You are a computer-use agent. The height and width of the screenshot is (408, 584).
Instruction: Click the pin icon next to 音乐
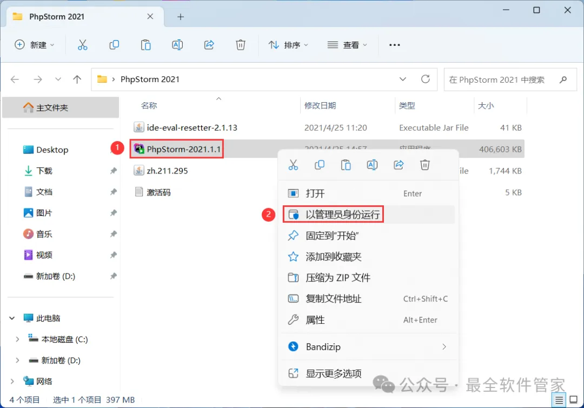(113, 234)
